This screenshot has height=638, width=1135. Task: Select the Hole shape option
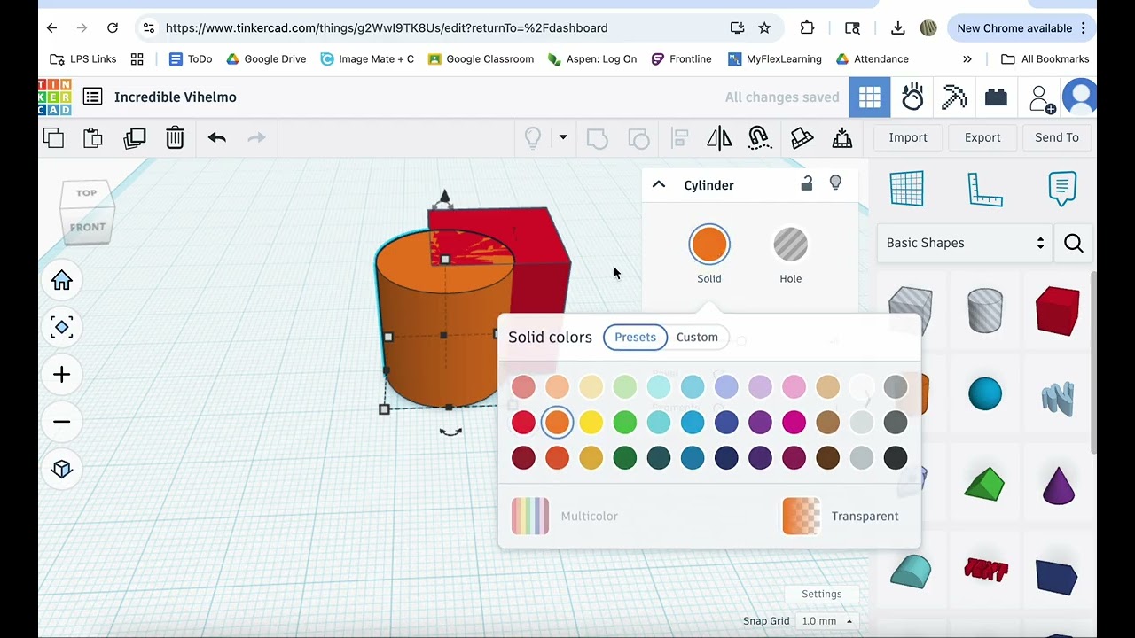[x=790, y=254]
